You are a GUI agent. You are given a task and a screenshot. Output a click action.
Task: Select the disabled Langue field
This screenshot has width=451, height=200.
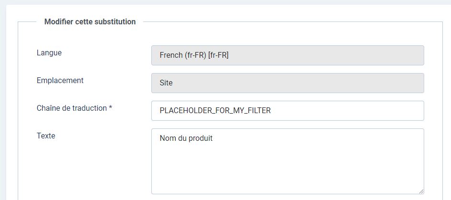[x=287, y=55]
